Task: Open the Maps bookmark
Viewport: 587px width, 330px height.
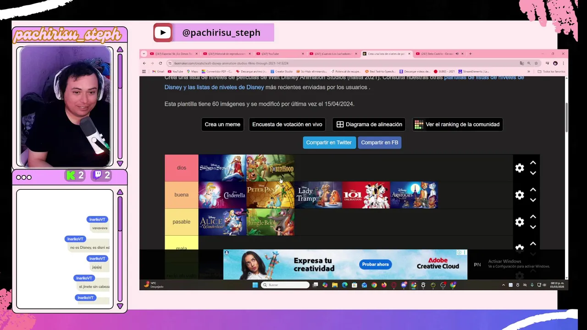Action: (192, 71)
